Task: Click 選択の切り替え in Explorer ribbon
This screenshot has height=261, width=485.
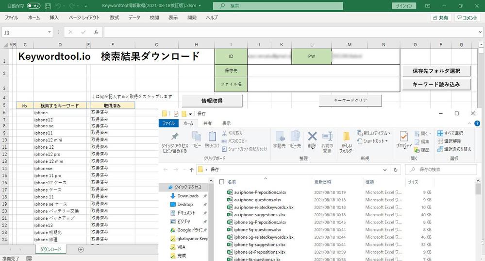Action: [454, 149]
